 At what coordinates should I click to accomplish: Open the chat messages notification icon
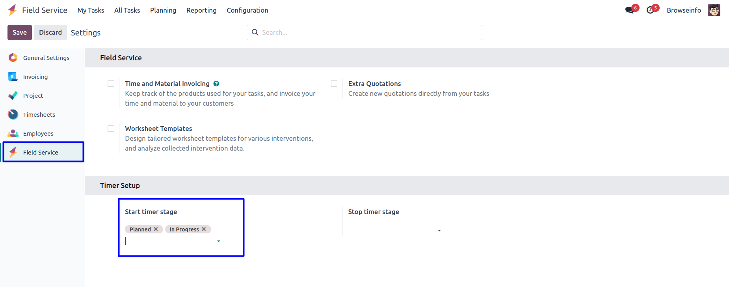coord(630,10)
